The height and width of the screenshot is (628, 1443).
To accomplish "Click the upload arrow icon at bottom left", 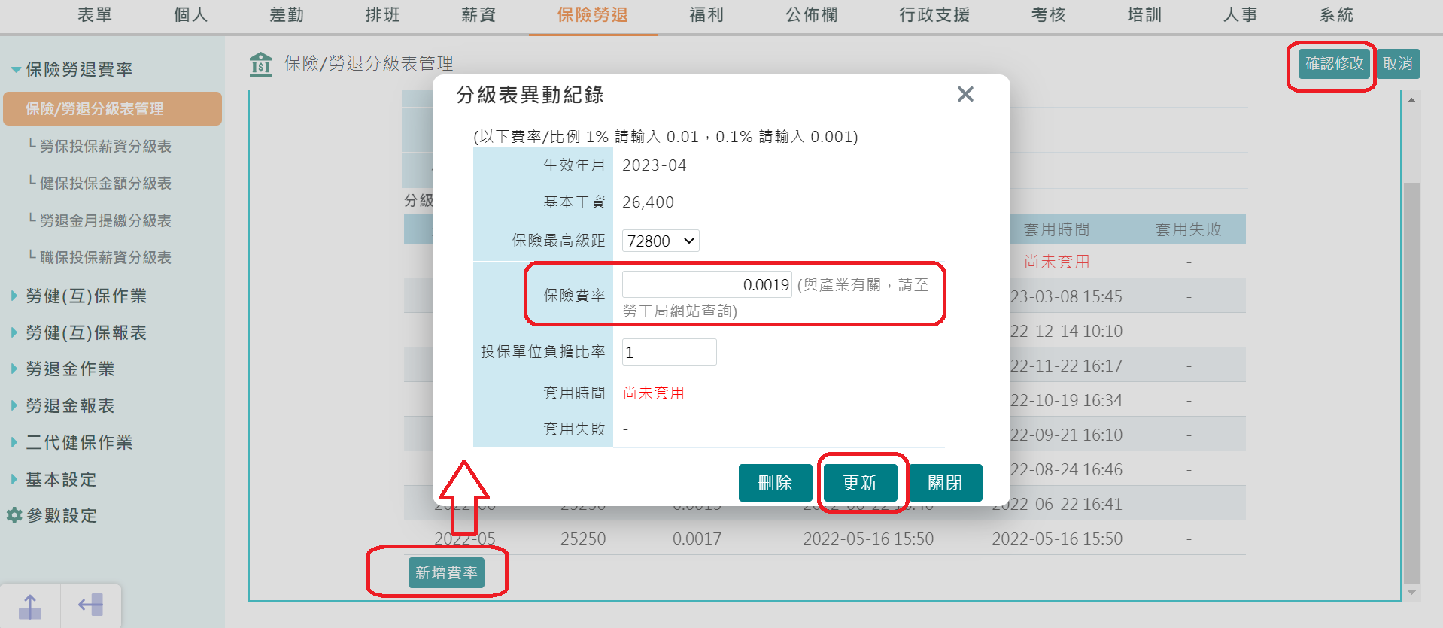I will 30,606.
